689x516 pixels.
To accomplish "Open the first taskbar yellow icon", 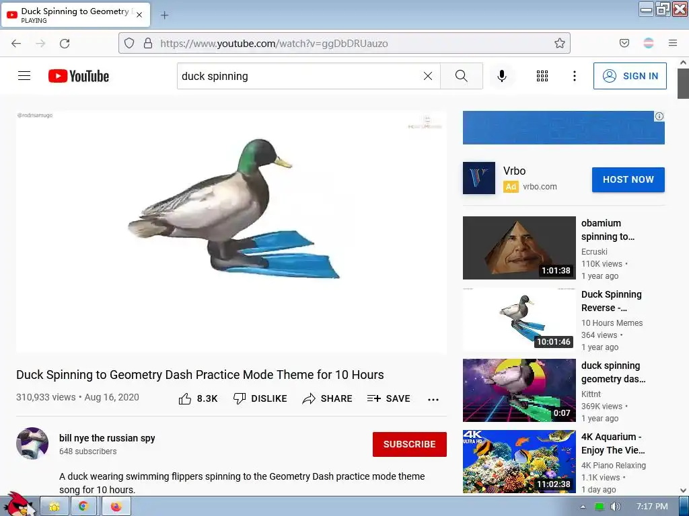I will pyautogui.click(x=55, y=507).
